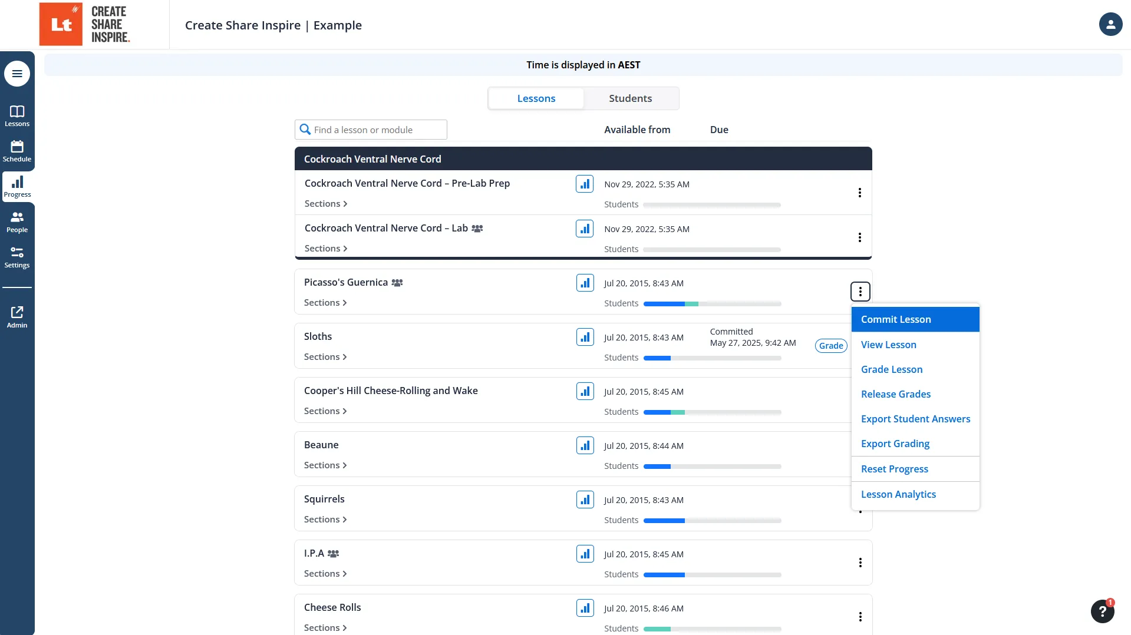This screenshot has height=635, width=1131.
Task: Open the Cheese Rolls lesson title
Action: (332, 607)
